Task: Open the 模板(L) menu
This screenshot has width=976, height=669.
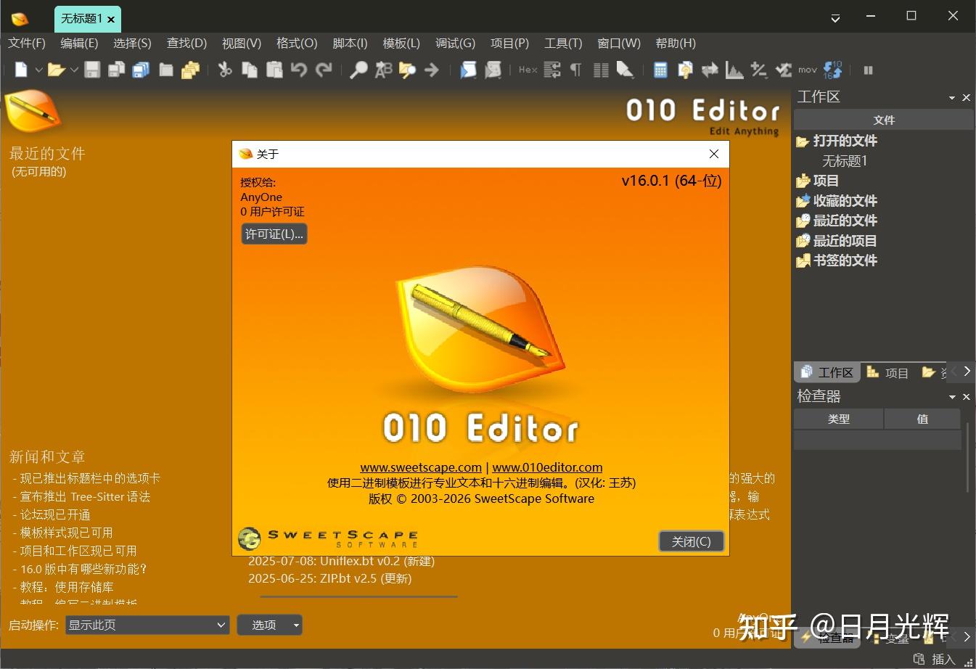Action: (x=401, y=43)
